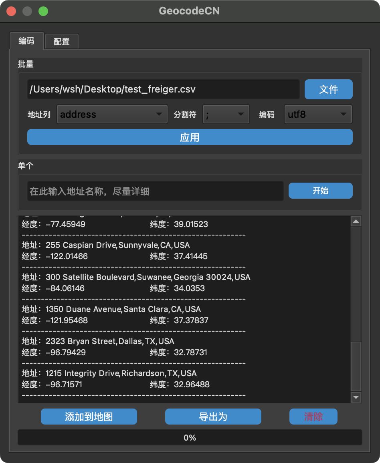Click latitude value 32.96488
380x463 pixels.
(x=192, y=384)
